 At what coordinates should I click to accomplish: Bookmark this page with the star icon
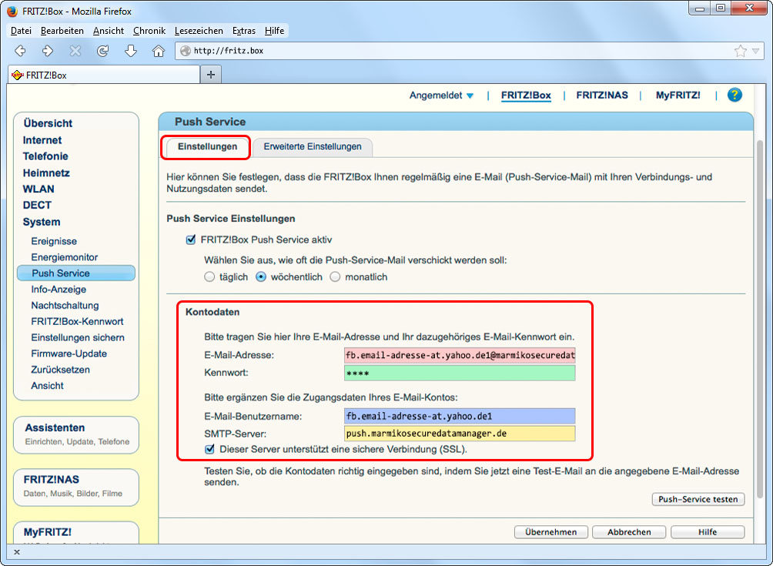(x=740, y=51)
